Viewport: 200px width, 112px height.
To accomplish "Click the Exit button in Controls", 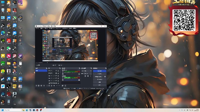I will click(x=100, y=85).
